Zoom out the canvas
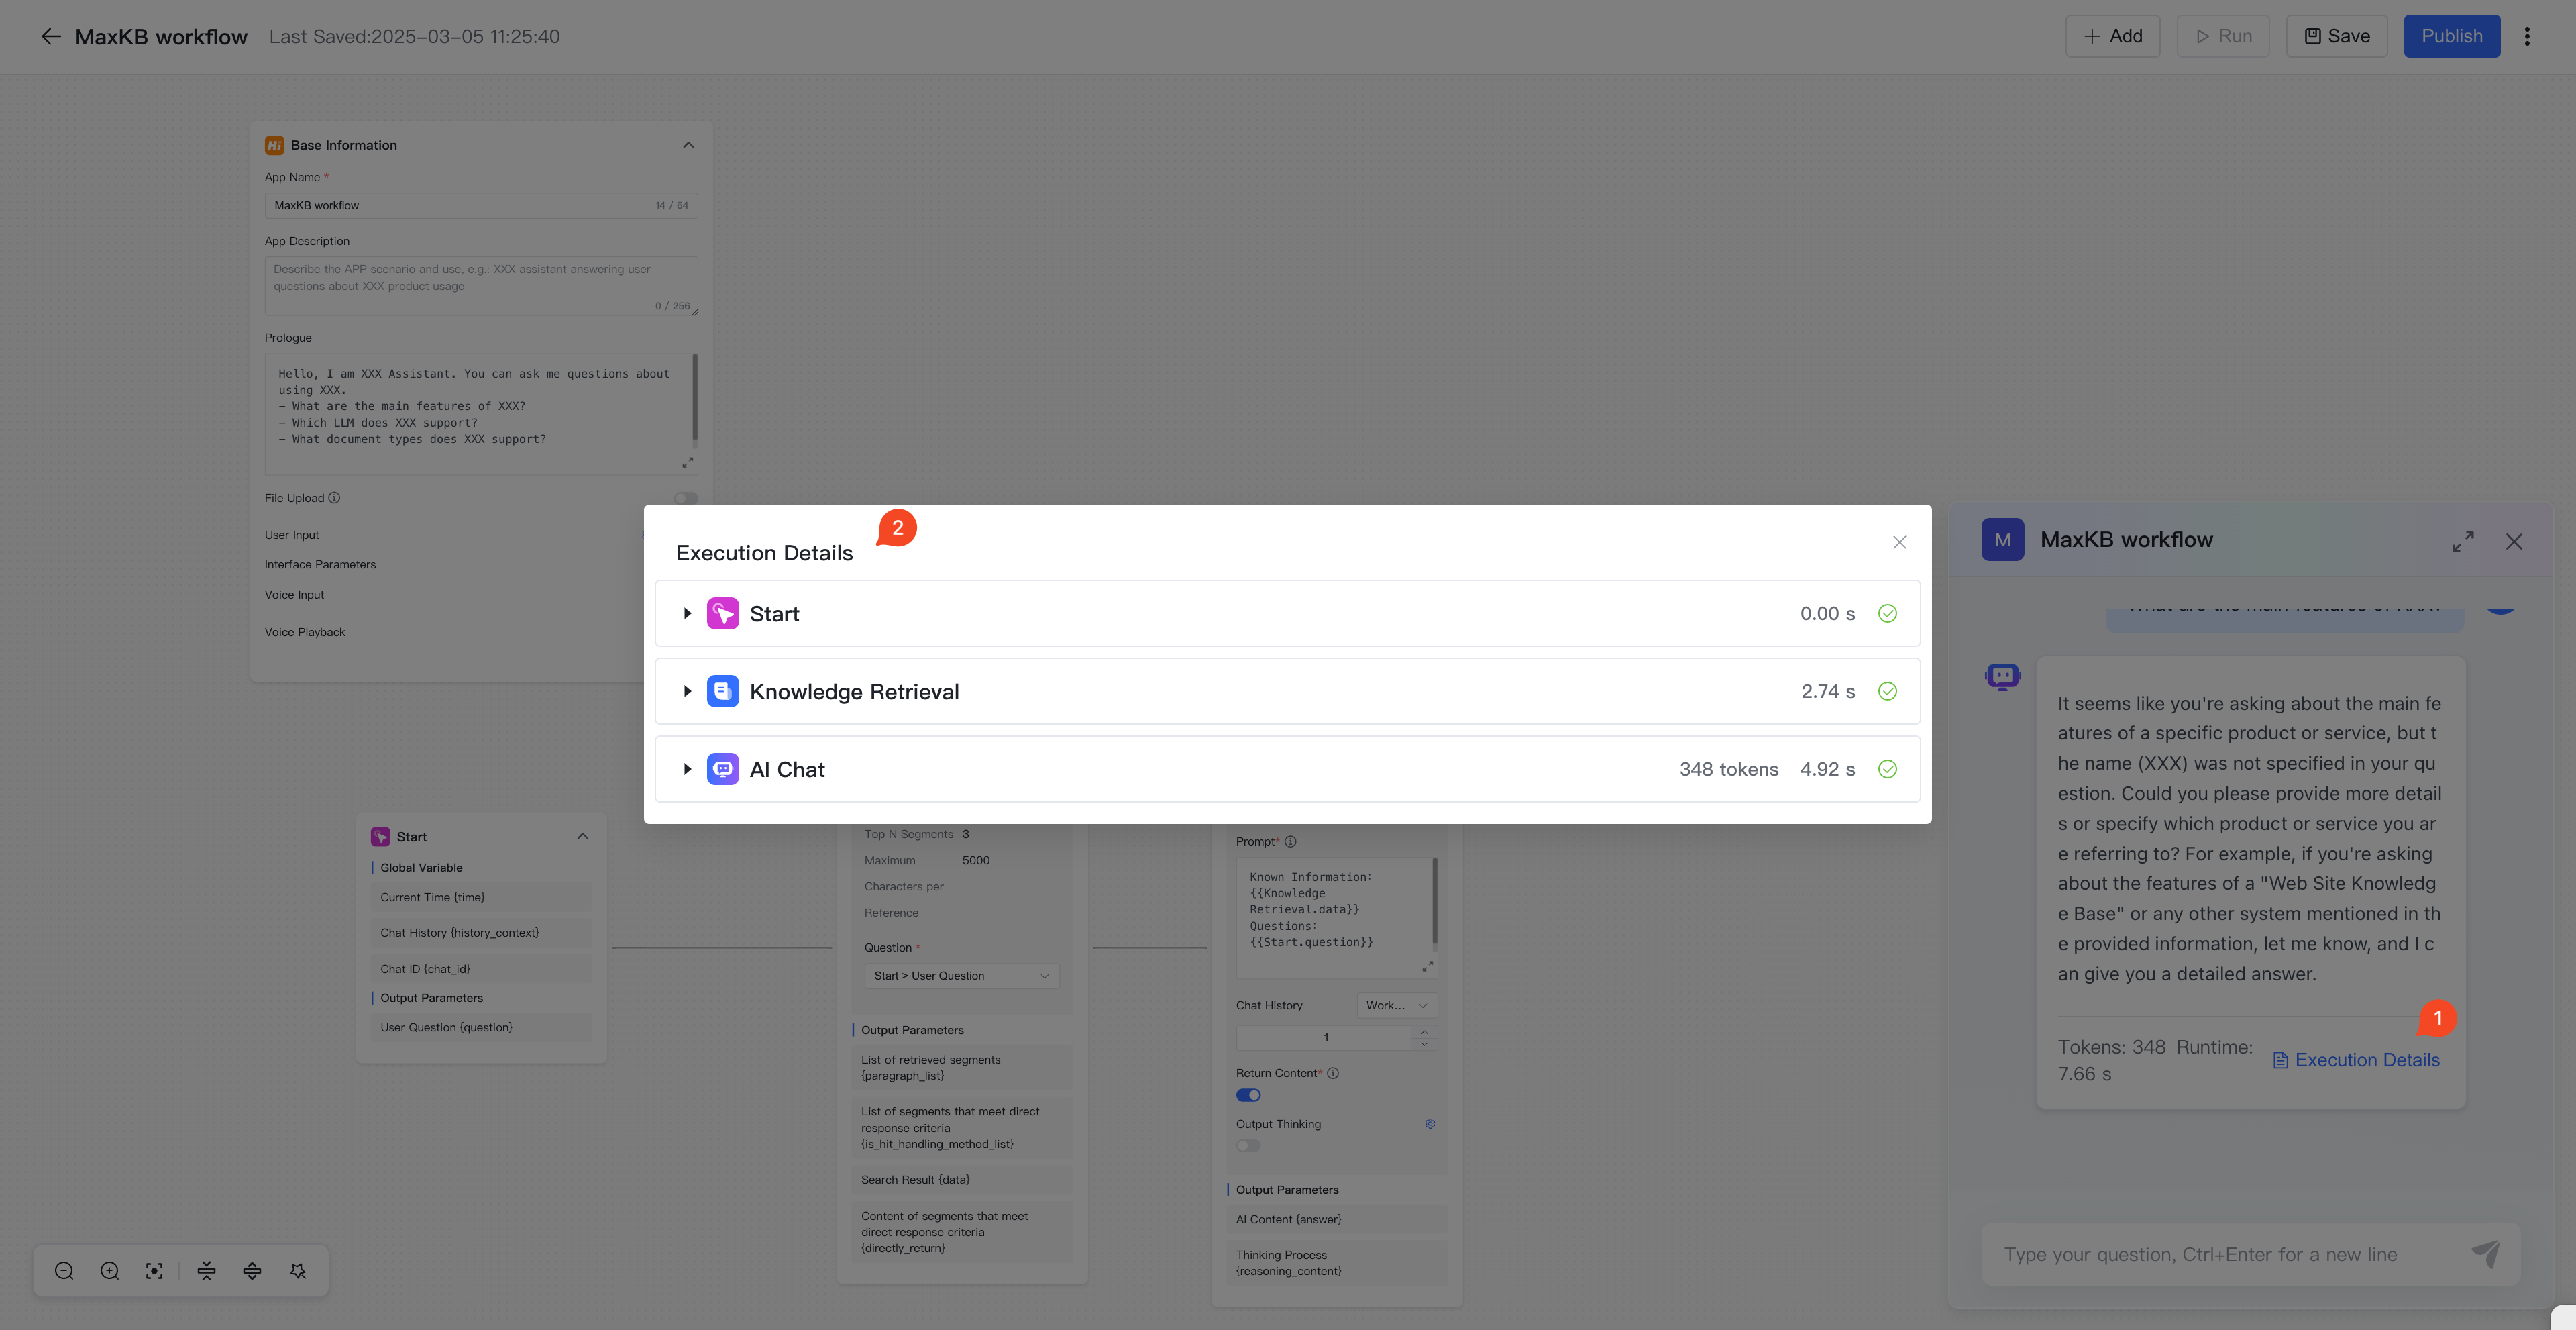2576x1330 pixels. tap(64, 1270)
